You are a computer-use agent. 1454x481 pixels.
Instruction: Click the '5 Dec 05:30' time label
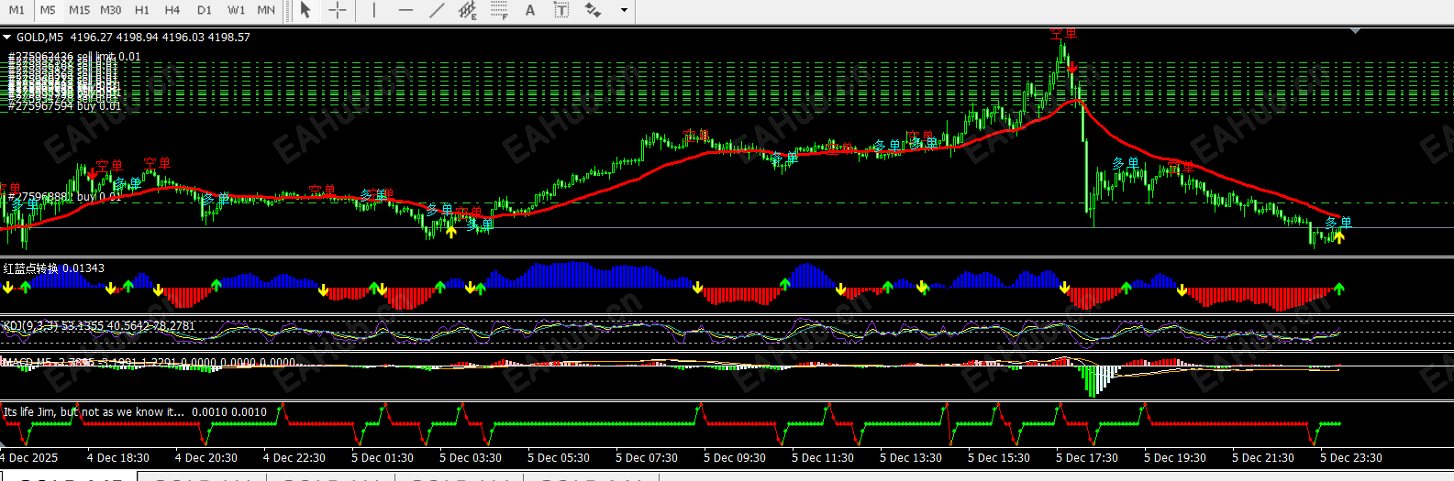click(559, 458)
